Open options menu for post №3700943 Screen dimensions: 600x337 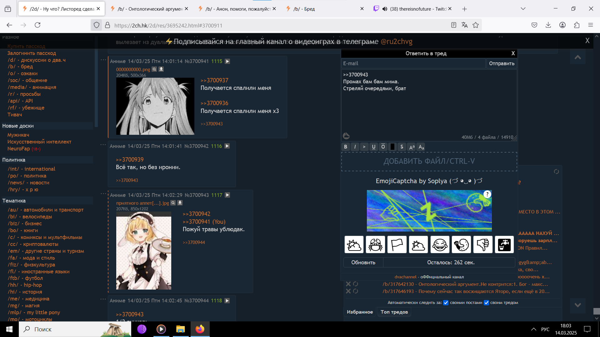pyautogui.click(x=103, y=193)
